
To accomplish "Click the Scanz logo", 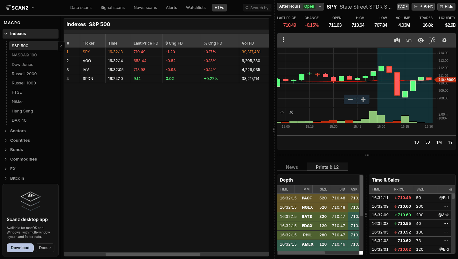I will pyautogui.click(x=17, y=8).
